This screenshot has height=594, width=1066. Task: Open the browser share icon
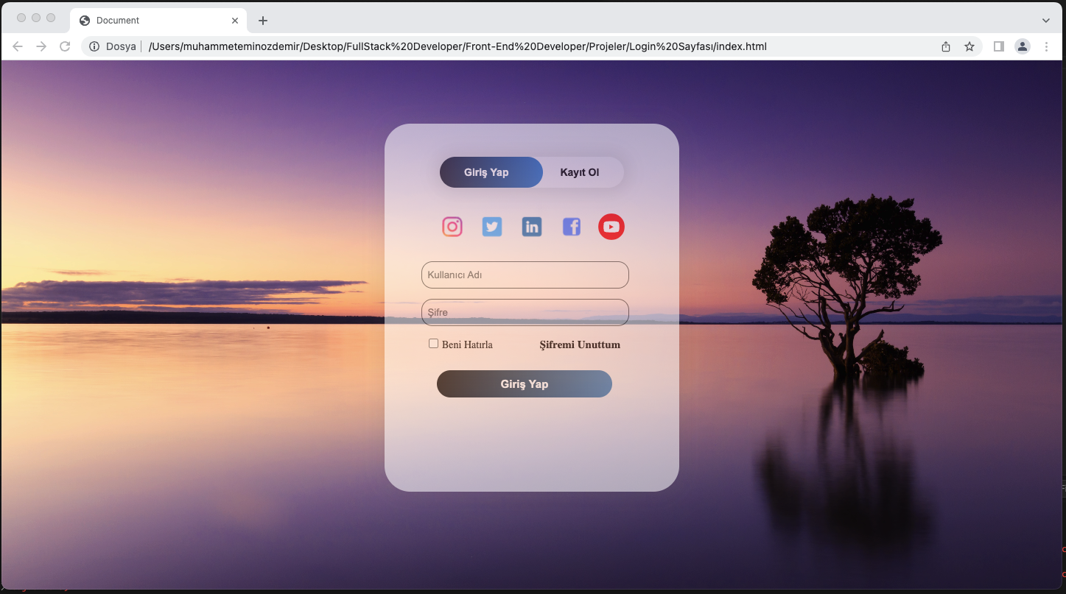pyautogui.click(x=945, y=46)
